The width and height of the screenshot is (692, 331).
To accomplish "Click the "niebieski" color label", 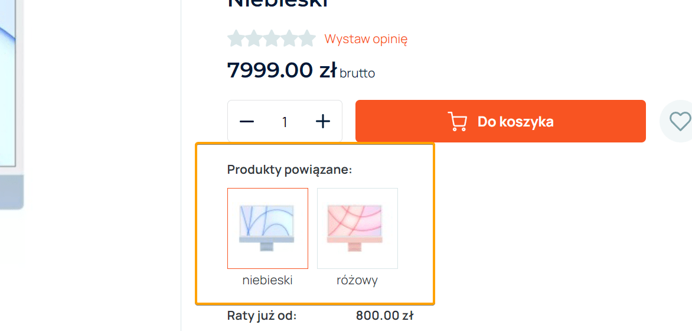I will point(267,280).
